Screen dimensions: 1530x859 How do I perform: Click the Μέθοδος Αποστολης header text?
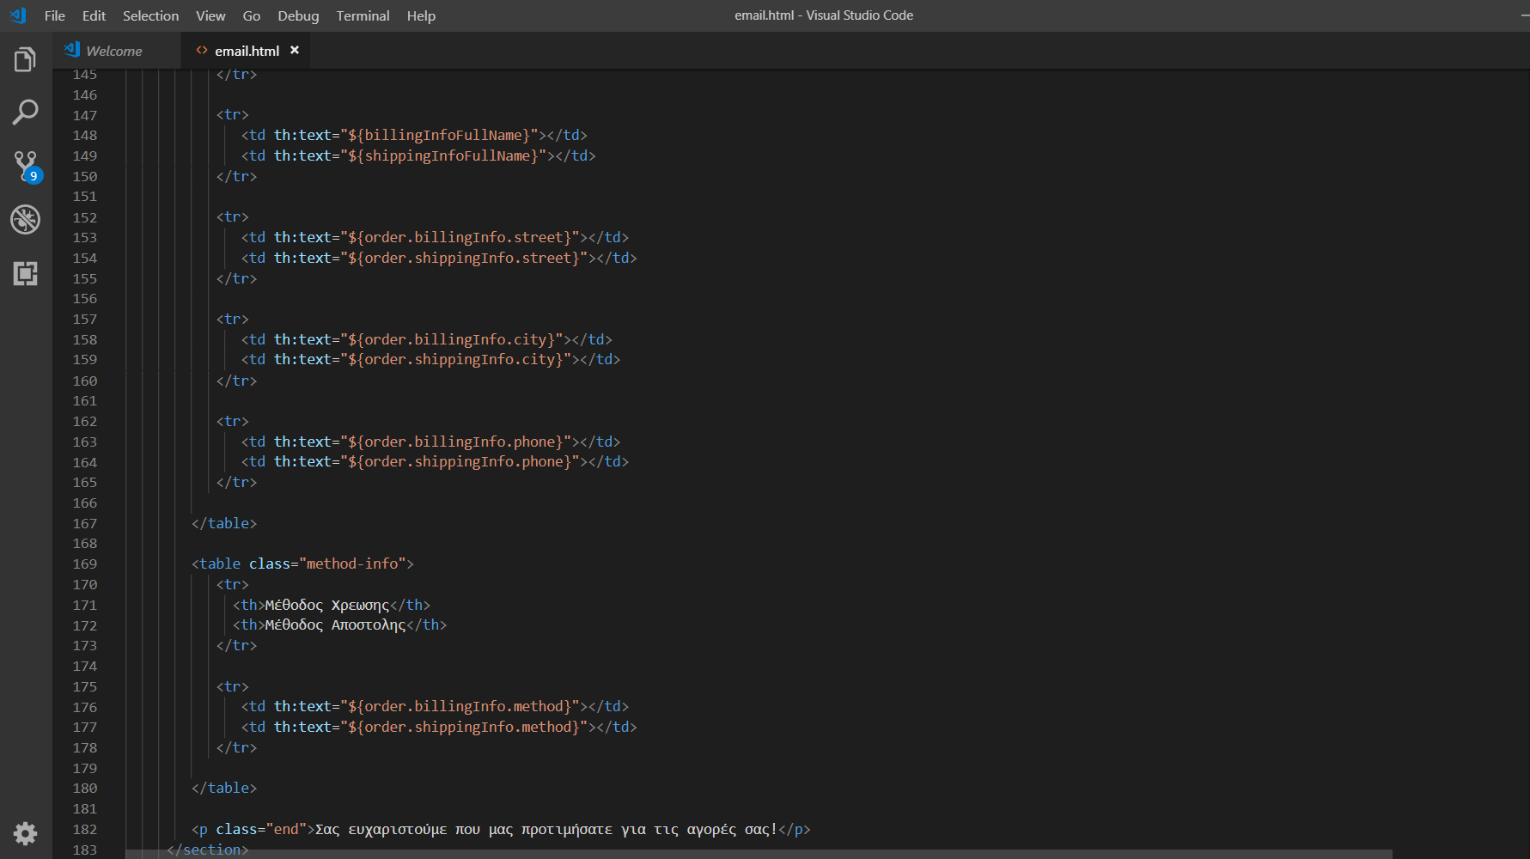tap(335, 625)
